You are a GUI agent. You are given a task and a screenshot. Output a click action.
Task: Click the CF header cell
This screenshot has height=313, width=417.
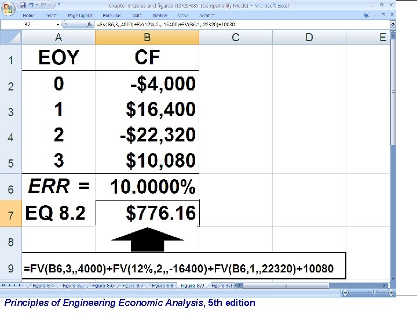147,57
